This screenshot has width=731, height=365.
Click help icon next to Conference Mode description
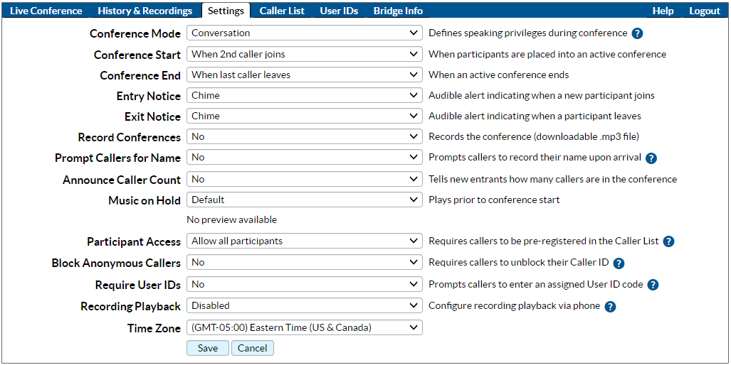click(x=637, y=33)
